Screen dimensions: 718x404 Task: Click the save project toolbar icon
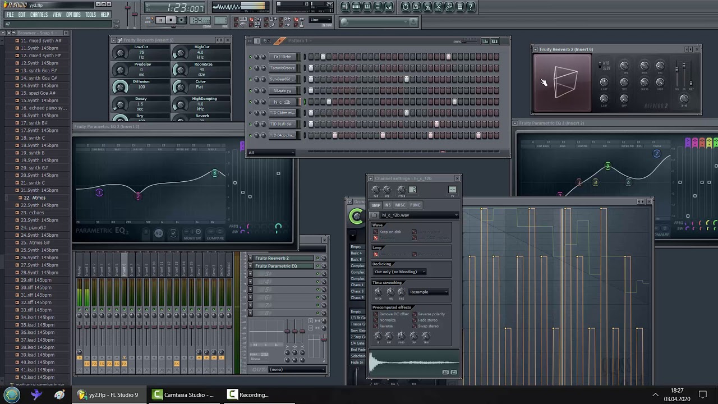click(x=417, y=7)
